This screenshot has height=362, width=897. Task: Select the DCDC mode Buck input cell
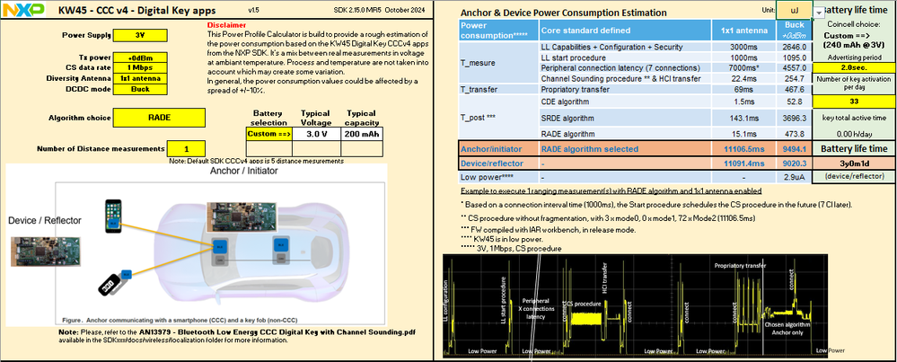tap(140, 89)
